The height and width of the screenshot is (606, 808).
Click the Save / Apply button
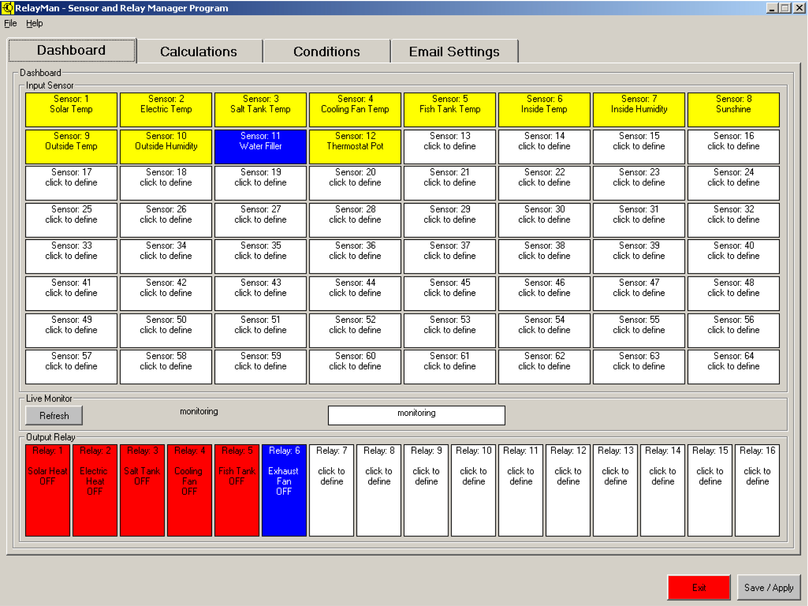(769, 587)
